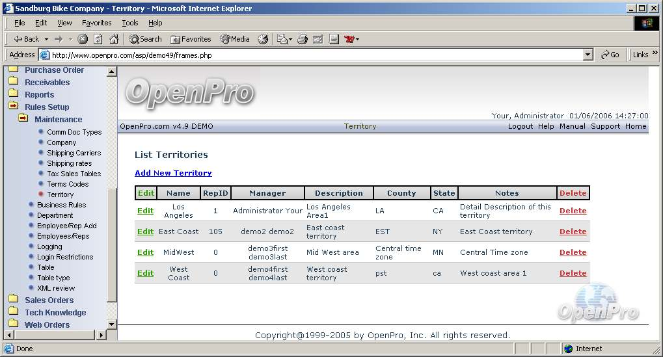Edit the East Coast territory row

[x=145, y=231]
